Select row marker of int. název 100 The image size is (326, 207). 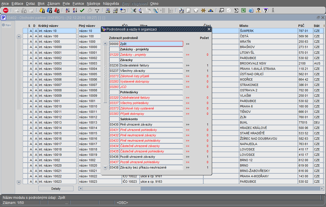pos(25,36)
